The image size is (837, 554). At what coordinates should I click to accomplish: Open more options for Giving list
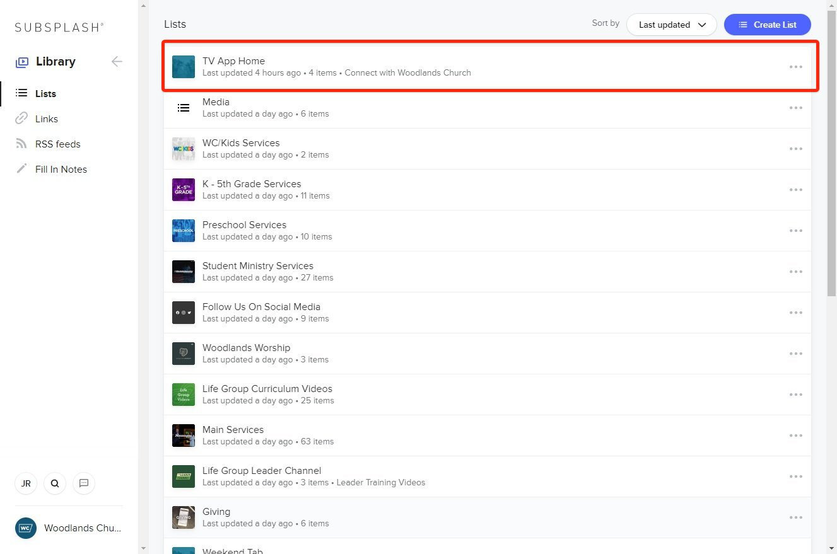pyautogui.click(x=796, y=517)
